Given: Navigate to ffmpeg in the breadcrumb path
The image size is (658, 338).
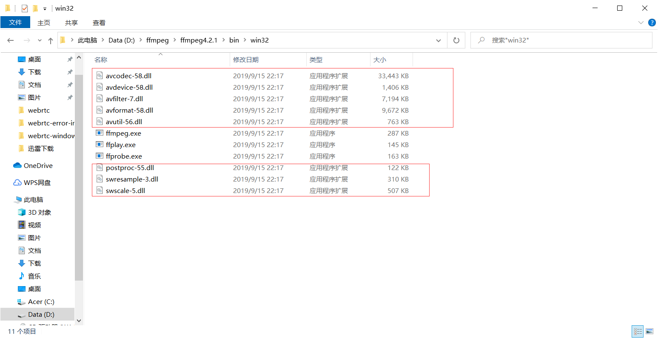Looking at the screenshot, I should coord(157,40).
